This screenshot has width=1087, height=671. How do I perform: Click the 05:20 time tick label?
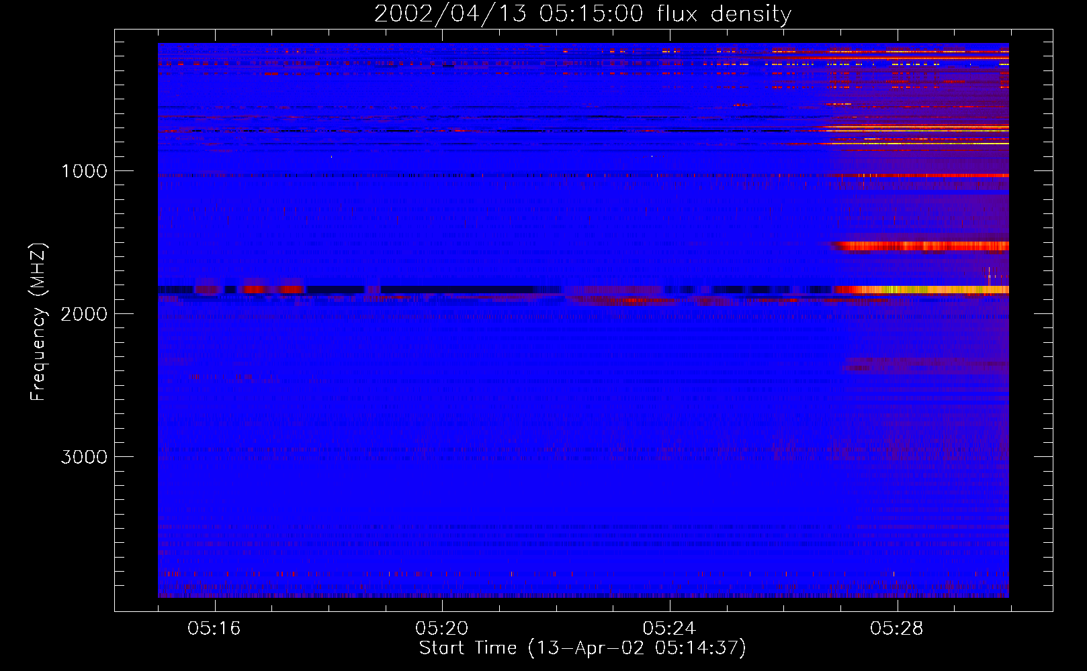[x=441, y=629]
